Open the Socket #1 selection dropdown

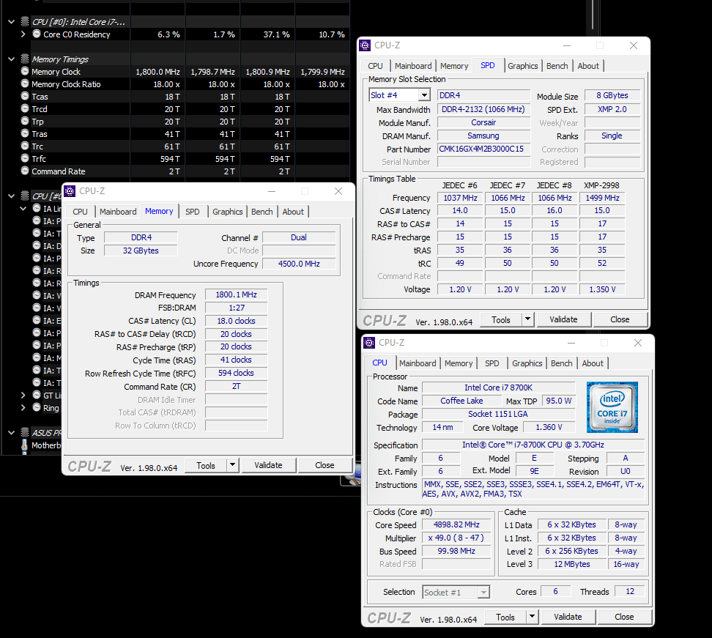(x=483, y=592)
